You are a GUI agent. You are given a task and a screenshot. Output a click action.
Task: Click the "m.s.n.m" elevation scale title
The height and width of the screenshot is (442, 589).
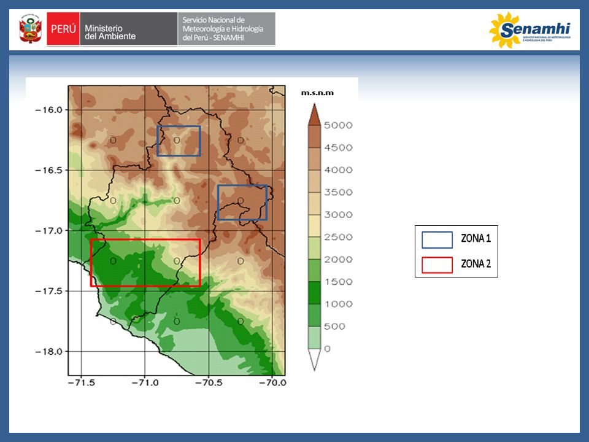tap(317, 93)
